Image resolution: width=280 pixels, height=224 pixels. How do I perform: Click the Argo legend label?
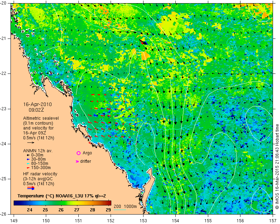tap(87, 153)
